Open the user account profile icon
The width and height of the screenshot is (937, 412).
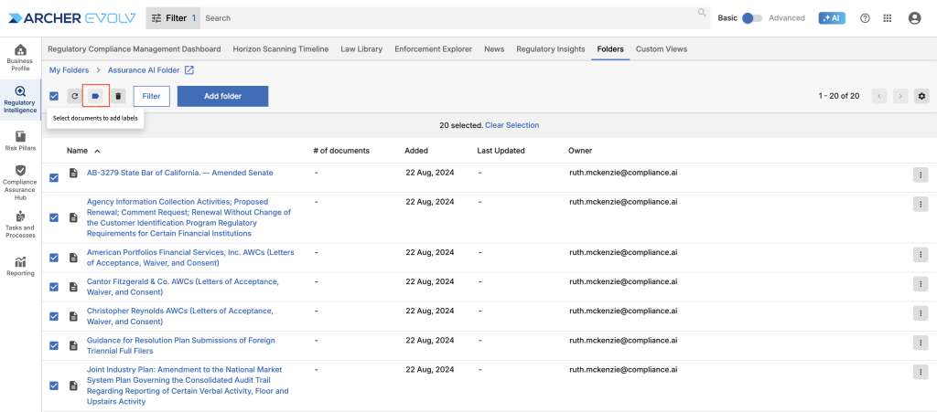tap(914, 18)
